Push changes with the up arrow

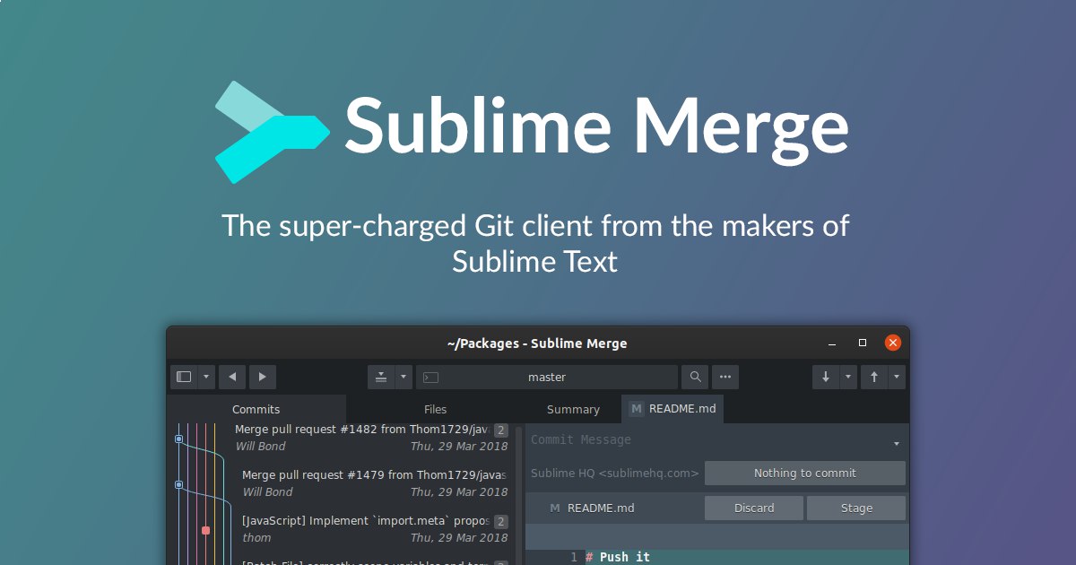(x=874, y=377)
